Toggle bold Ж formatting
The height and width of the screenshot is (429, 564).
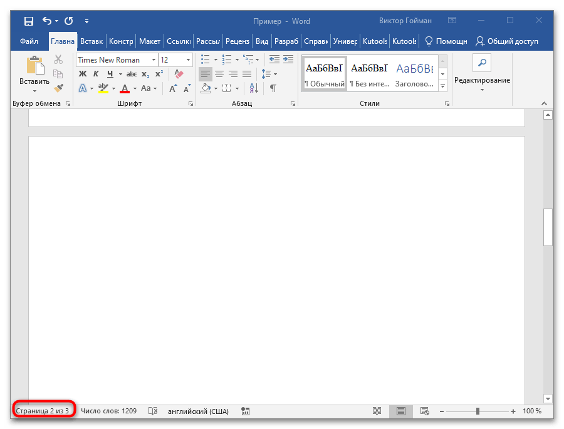(x=83, y=74)
